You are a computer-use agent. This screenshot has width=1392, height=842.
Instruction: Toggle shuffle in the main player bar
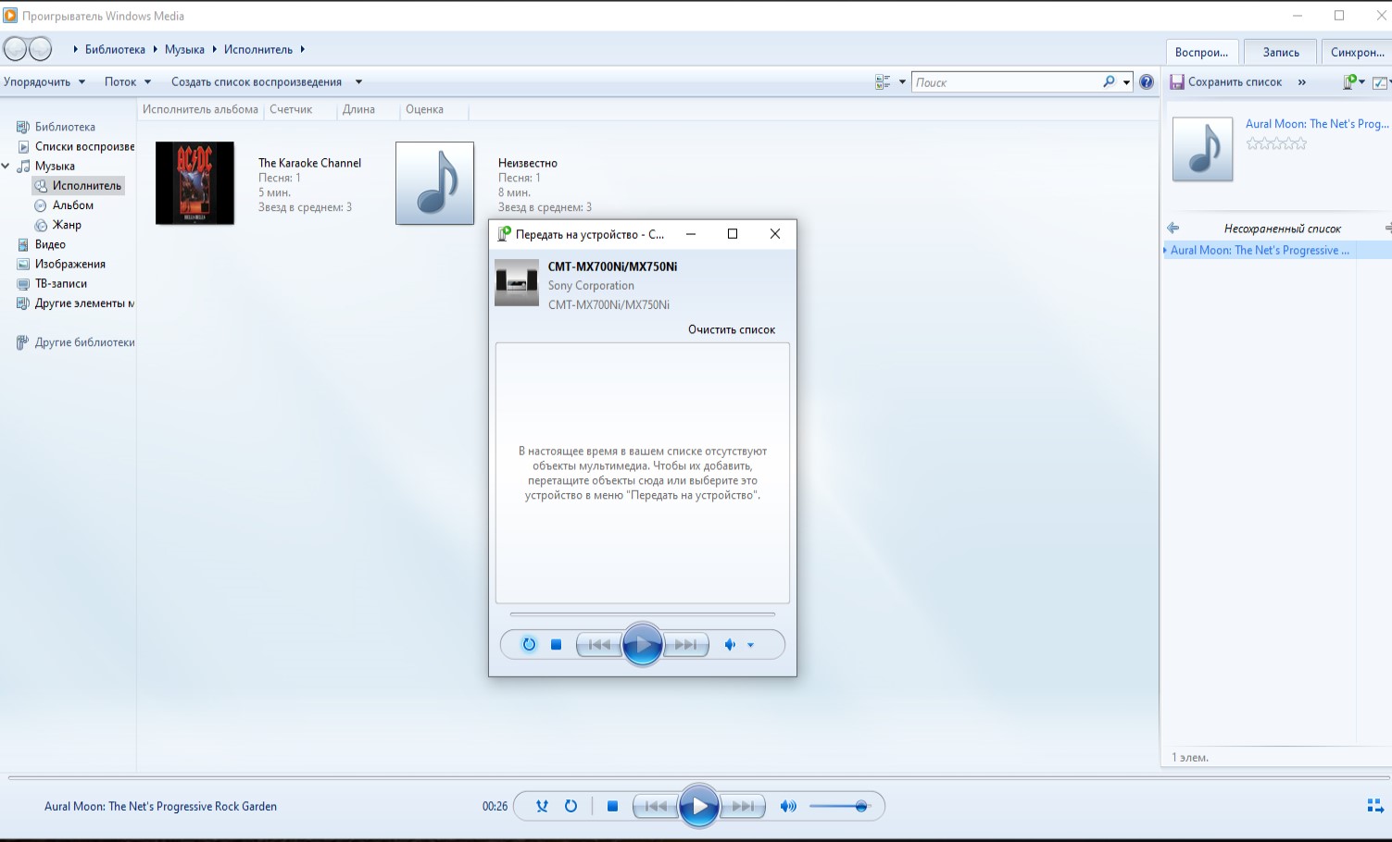point(542,806)
